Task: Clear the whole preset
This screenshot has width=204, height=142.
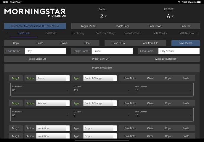Action: click(x=87, y=43)
